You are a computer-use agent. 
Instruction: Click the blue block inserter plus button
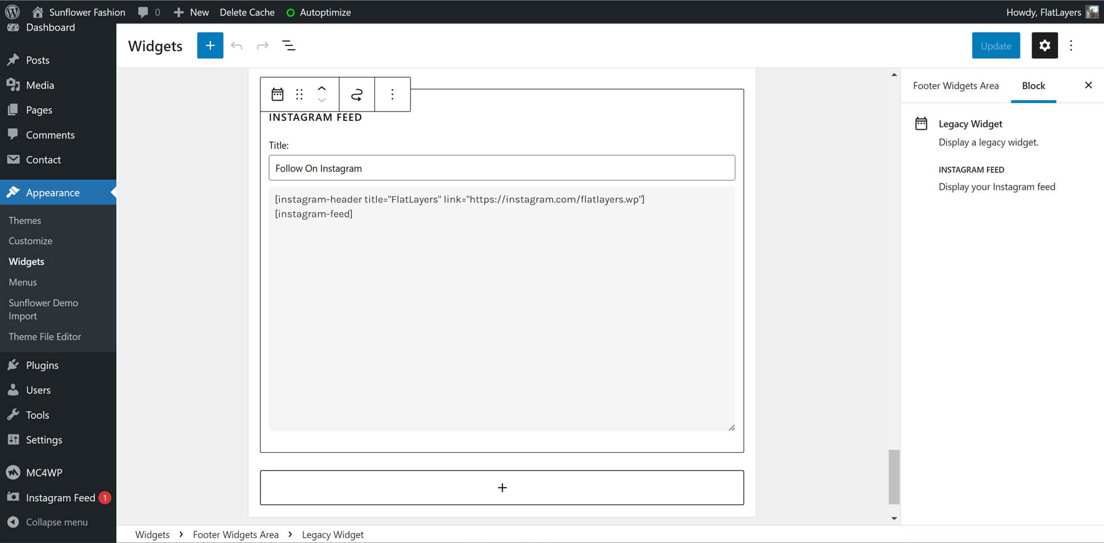coord(210,45)
